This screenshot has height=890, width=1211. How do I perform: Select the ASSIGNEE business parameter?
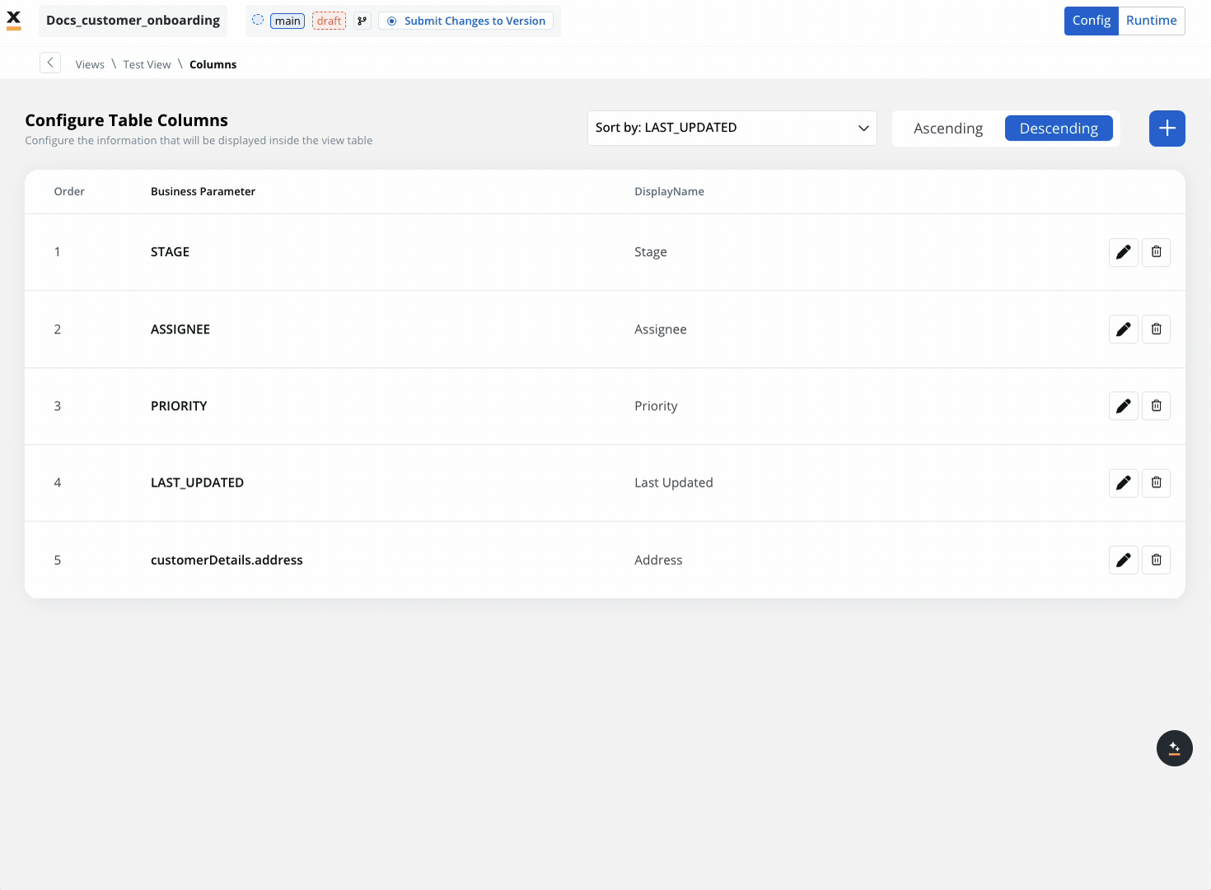pos(180,329)
